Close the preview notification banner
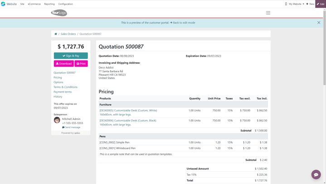 [319, 22]
